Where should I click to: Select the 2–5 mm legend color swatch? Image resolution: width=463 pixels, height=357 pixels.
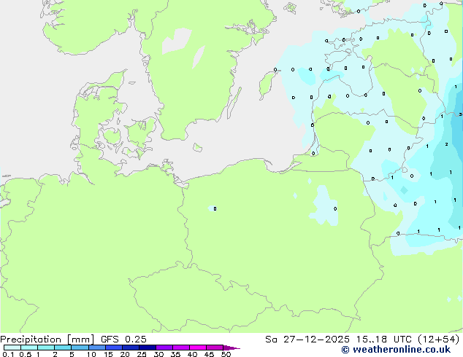(63, 348)
